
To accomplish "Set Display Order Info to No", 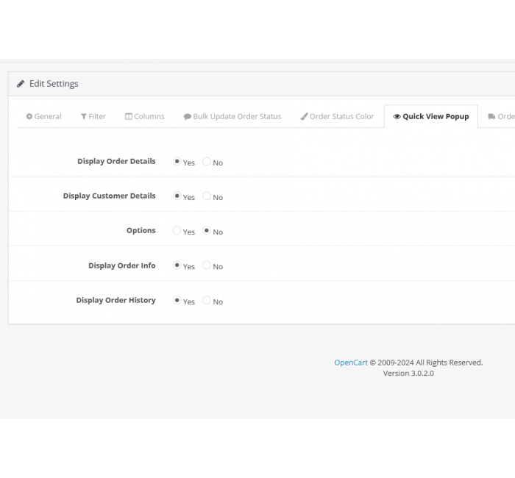I will coord(207,265).
